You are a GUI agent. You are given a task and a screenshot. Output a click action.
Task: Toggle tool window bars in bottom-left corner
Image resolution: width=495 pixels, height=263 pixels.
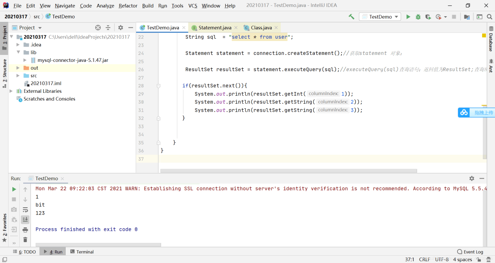[x=4, y=260]
